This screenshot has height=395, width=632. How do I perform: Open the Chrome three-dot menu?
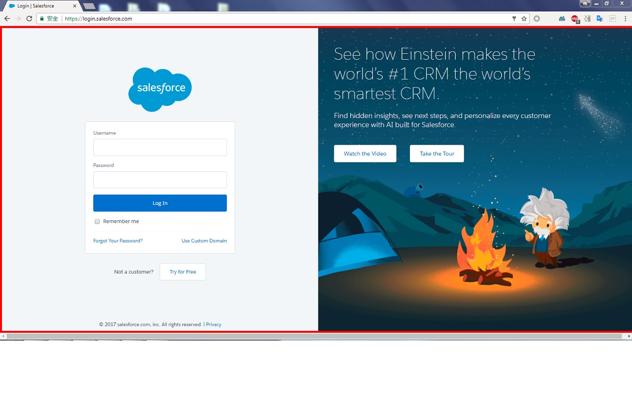click(625, 19)
